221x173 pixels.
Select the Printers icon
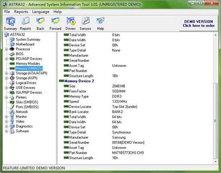coord(12,97)
